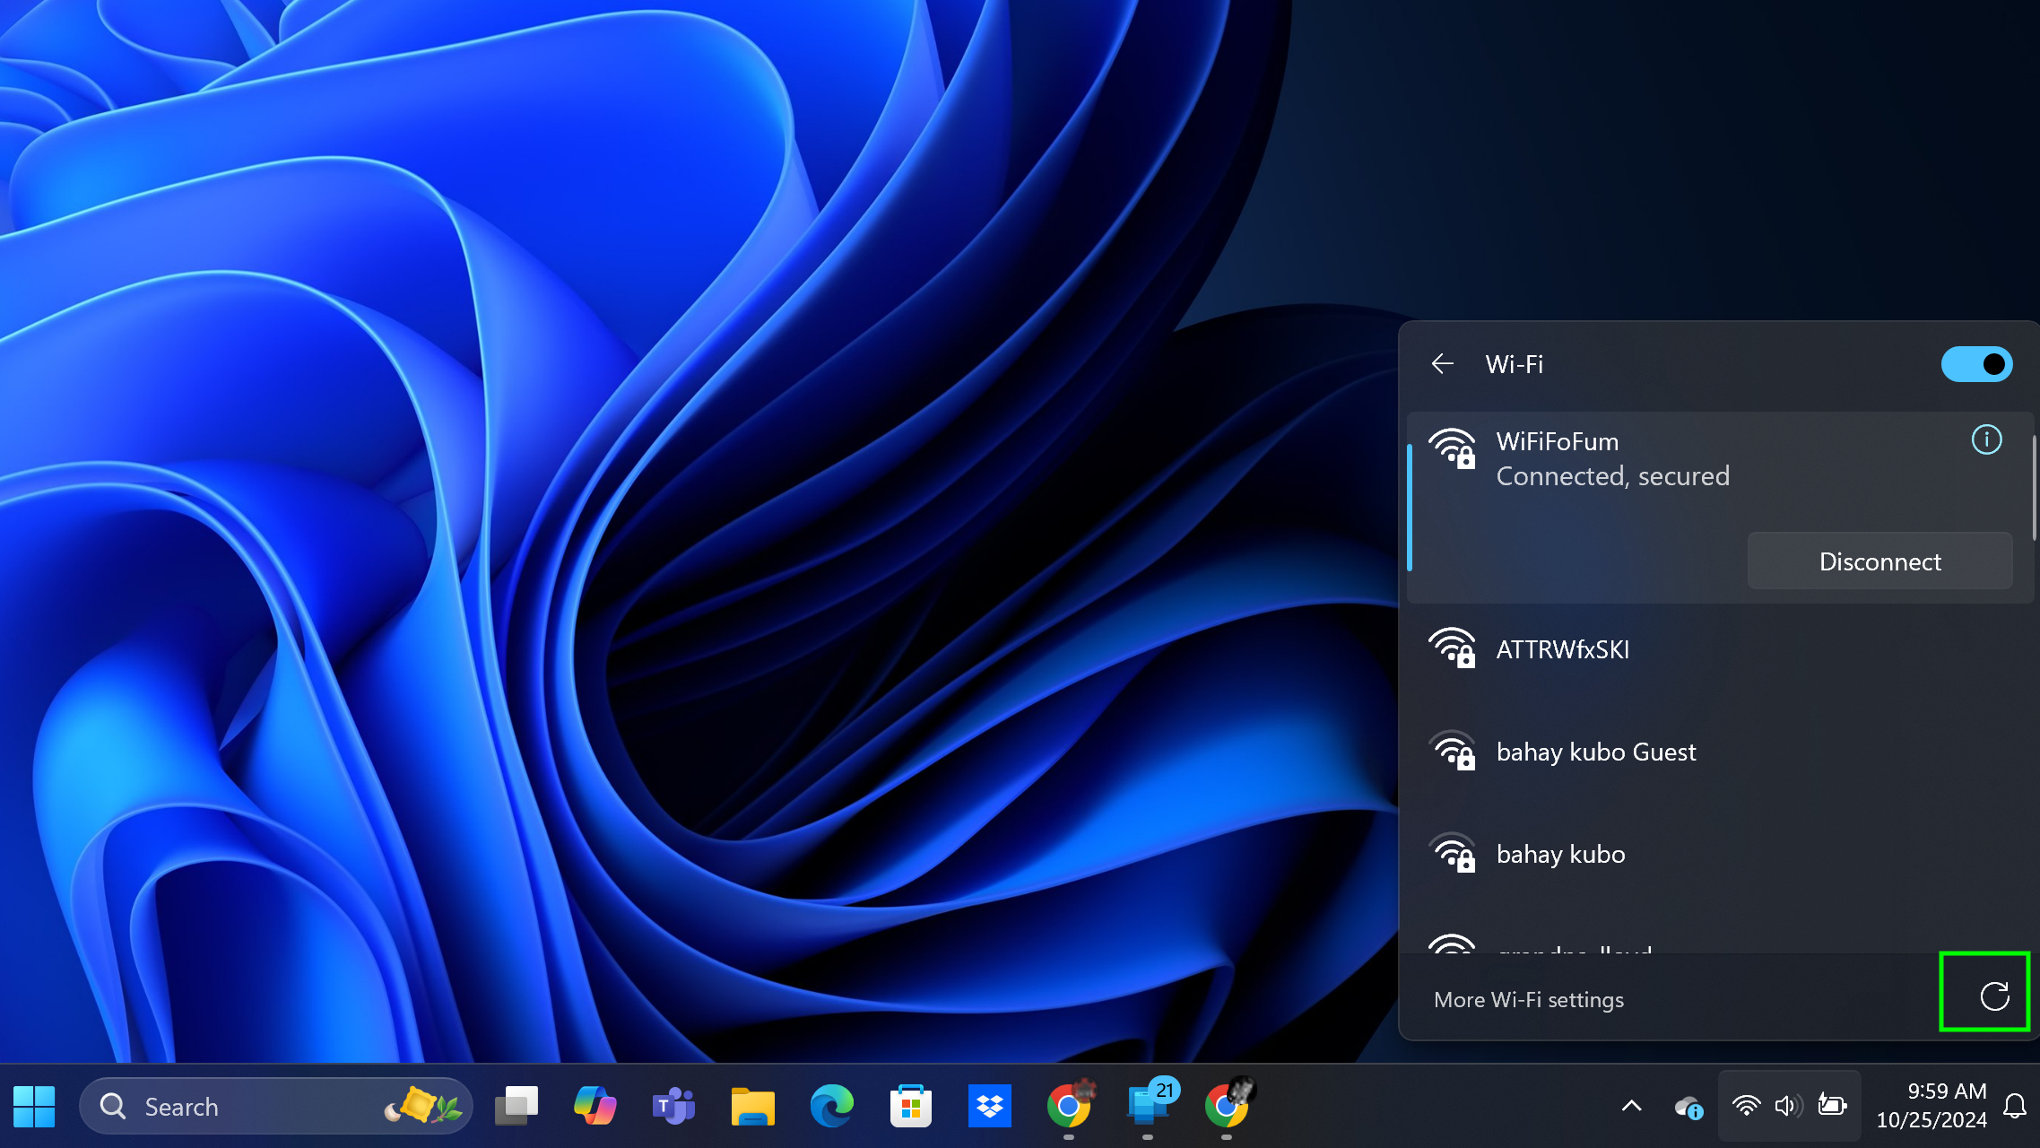
Task: Click the Wi-Fi network list scrollbar
Action: click(2033, 489)
